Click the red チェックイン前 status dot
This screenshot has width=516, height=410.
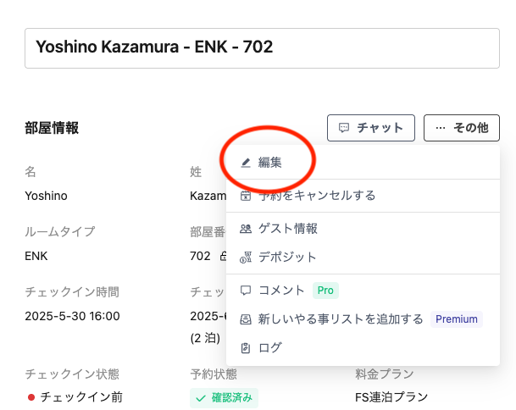pos(31,396)
